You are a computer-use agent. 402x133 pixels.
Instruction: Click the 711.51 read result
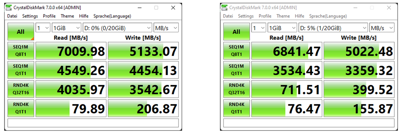coord(287,89)
